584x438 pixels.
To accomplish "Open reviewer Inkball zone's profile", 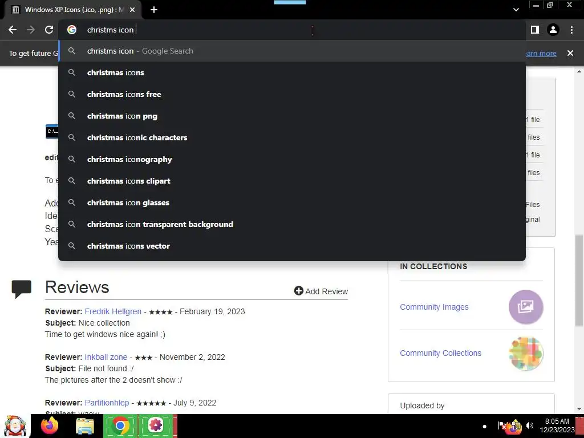I will [106, 357].
